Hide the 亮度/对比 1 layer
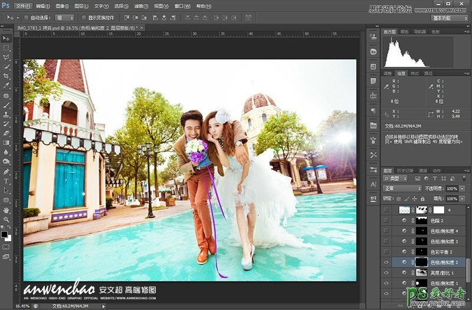The image size is (472, 310). point(386,273)
